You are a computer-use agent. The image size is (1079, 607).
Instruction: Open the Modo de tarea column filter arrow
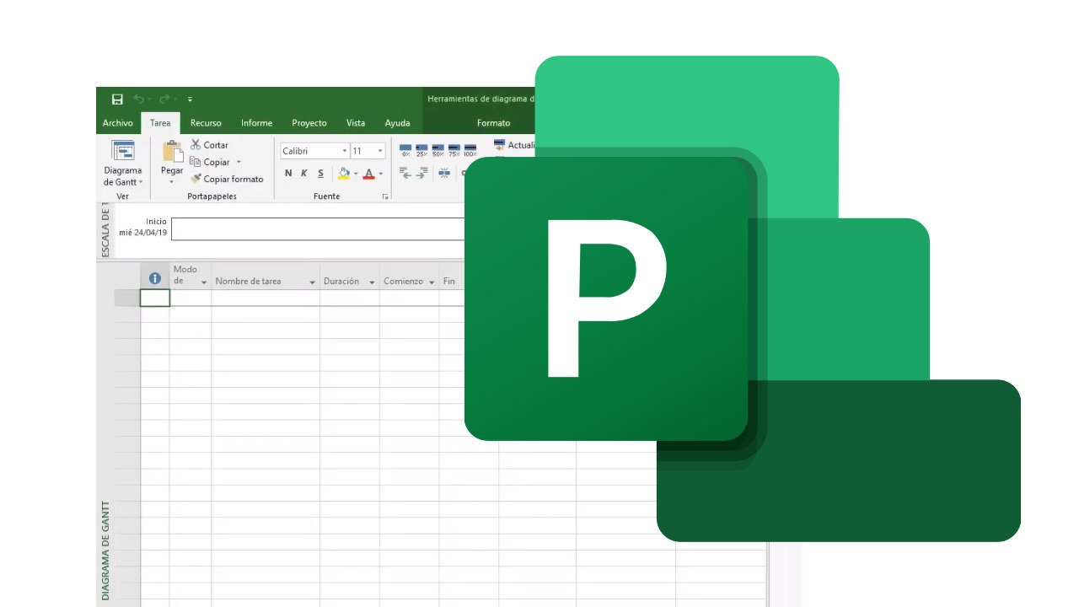pos(204,282)
